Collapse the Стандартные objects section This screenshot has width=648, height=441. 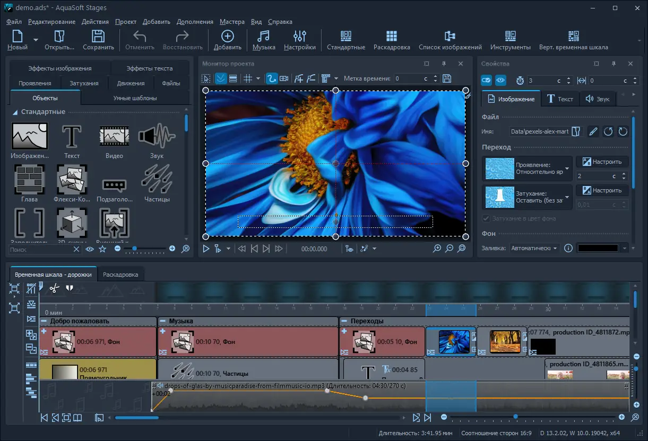pos(16,112)
